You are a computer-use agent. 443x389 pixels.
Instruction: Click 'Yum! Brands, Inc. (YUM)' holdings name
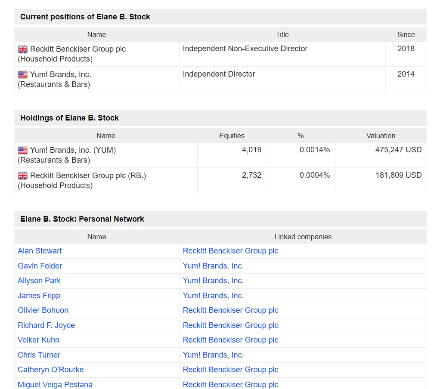[x=73, y=150]
